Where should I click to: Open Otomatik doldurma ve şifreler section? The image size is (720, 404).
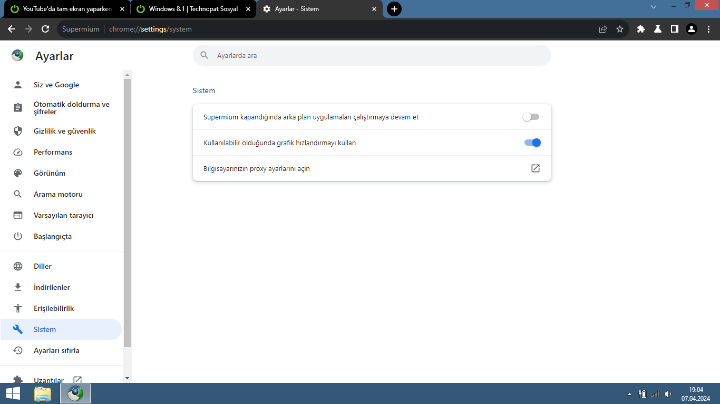point(61,108)
